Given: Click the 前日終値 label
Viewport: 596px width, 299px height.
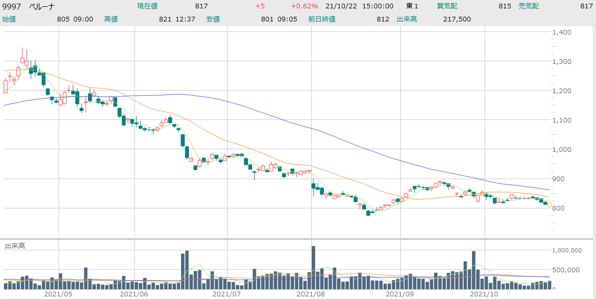Looking at the screenshot, I should 322,19.
